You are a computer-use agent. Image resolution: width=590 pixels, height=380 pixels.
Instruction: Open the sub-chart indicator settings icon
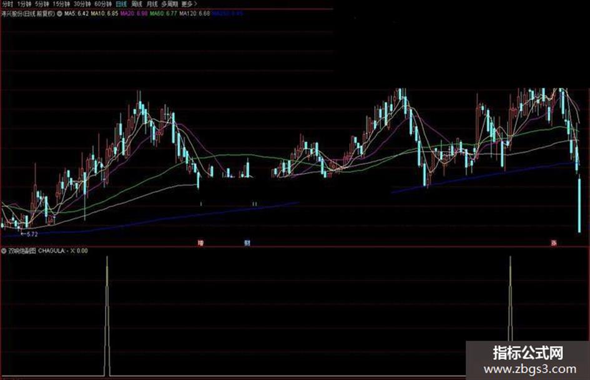(x=4, y=251)
